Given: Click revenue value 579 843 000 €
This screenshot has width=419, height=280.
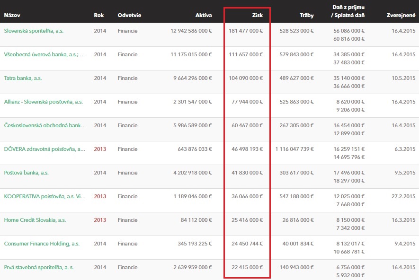Looking at the screenshot, I should (x=296, y=54).
